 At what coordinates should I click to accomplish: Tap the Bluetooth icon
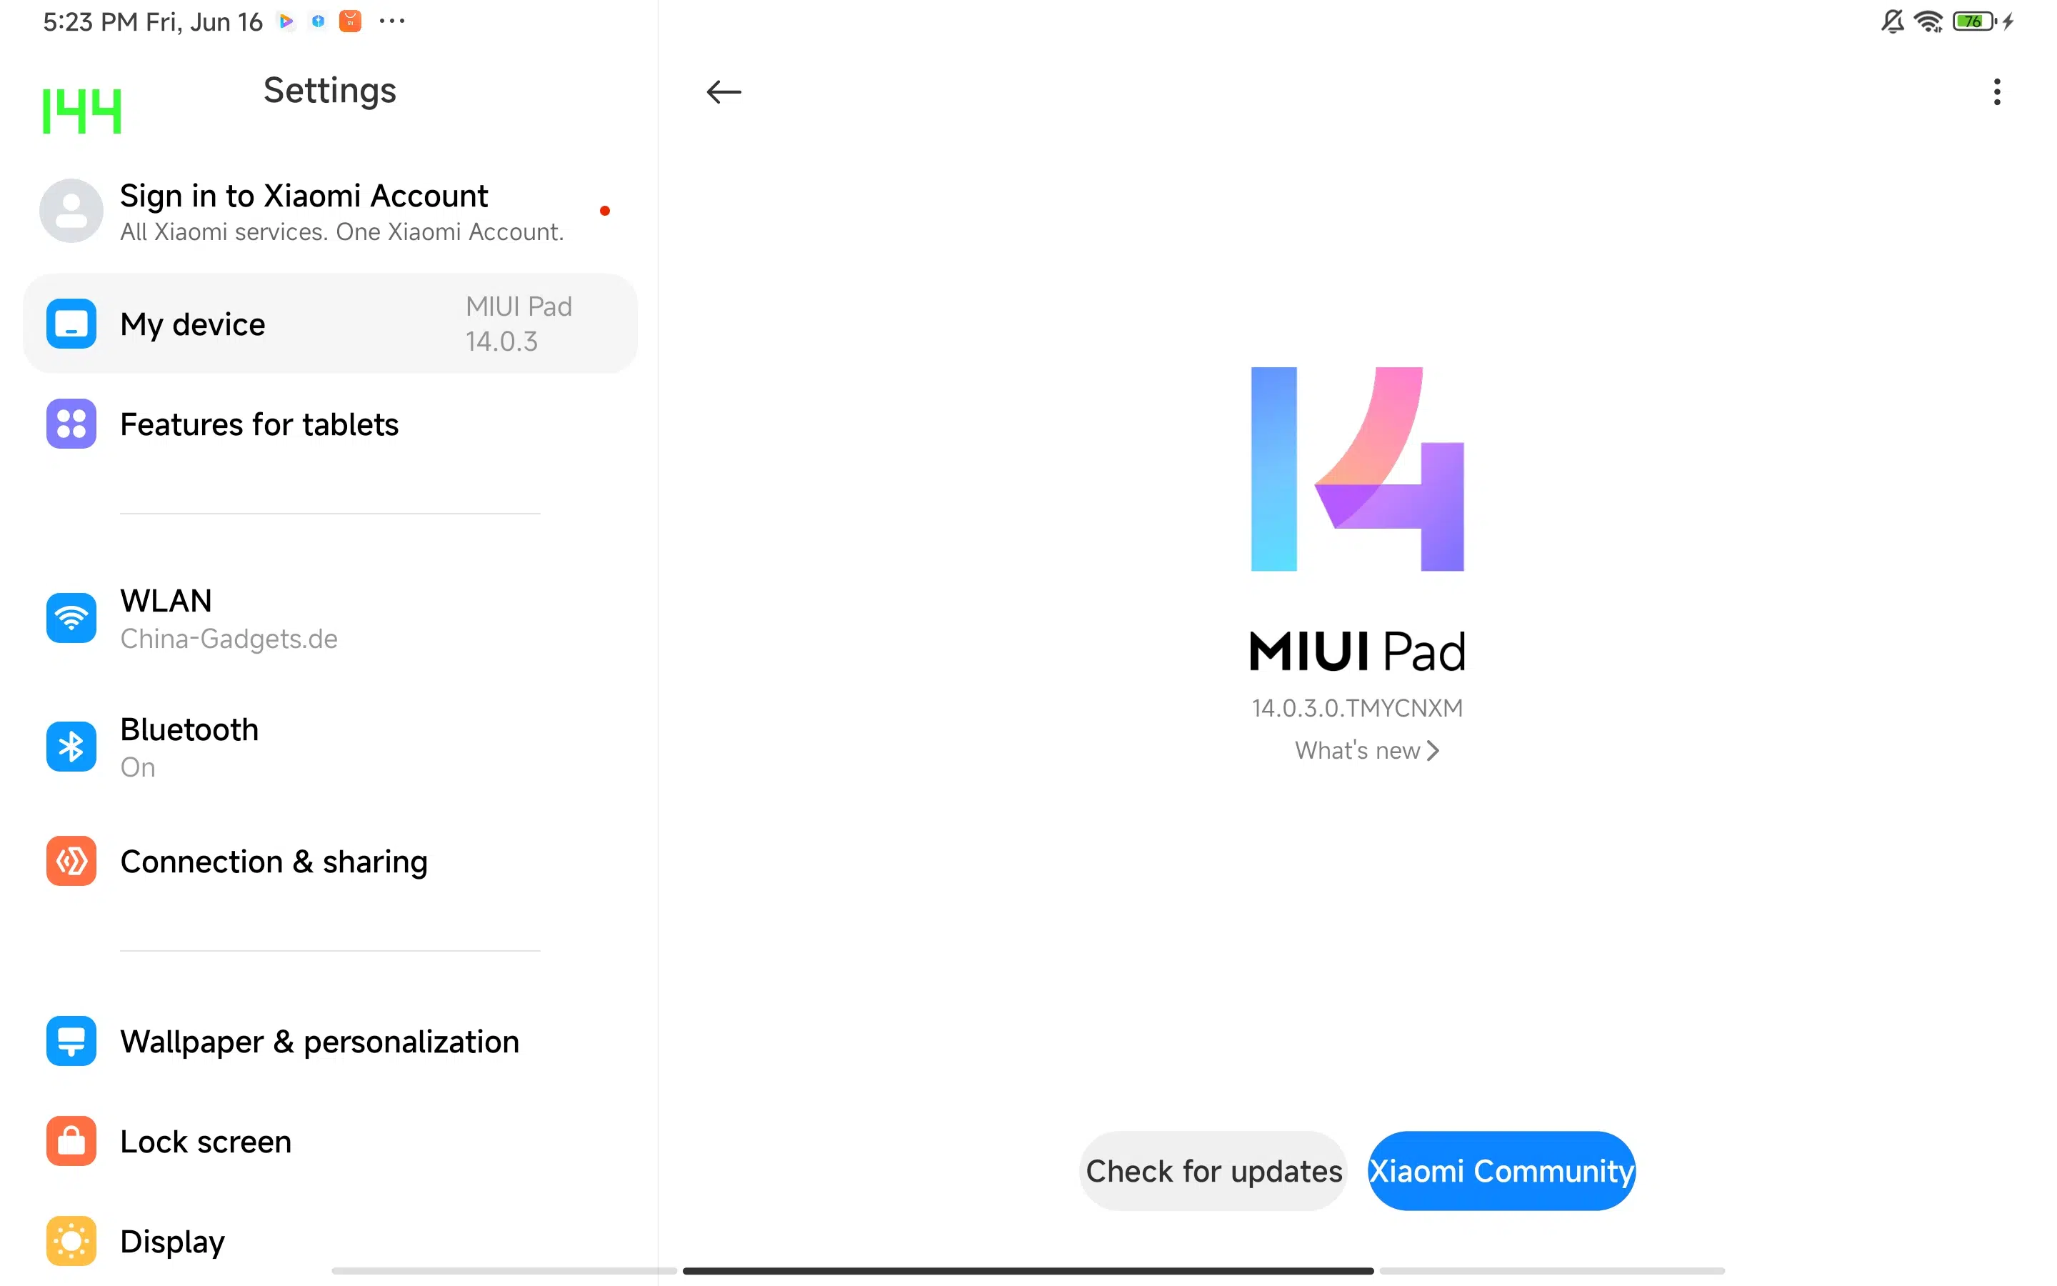[71, 747]
